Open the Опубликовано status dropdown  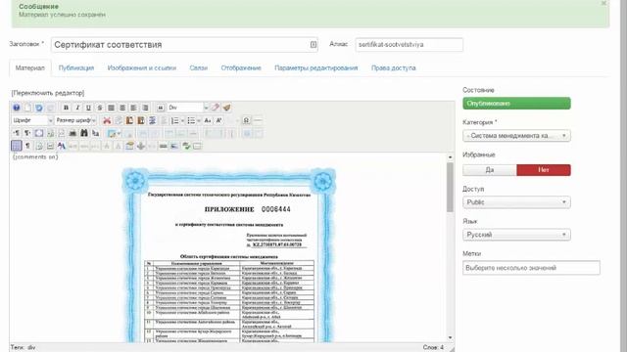[516, 104]
